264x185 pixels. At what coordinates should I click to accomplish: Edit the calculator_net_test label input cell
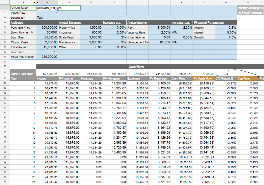tap(58, 8)
